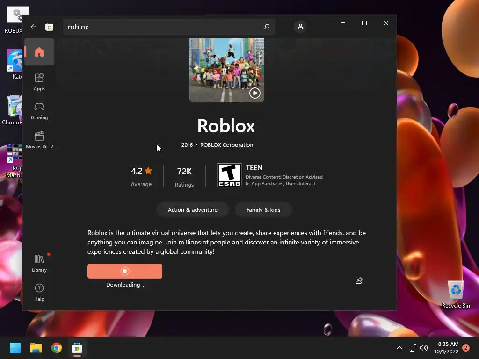Go to the Home sidebar tab

pos(39,52)
